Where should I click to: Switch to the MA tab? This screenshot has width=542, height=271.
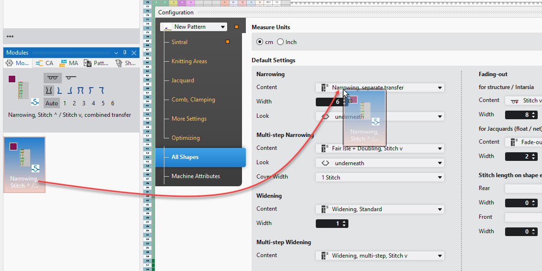click(69, 63)
